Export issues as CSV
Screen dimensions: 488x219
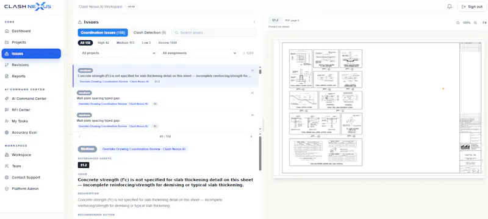(248, 53)
